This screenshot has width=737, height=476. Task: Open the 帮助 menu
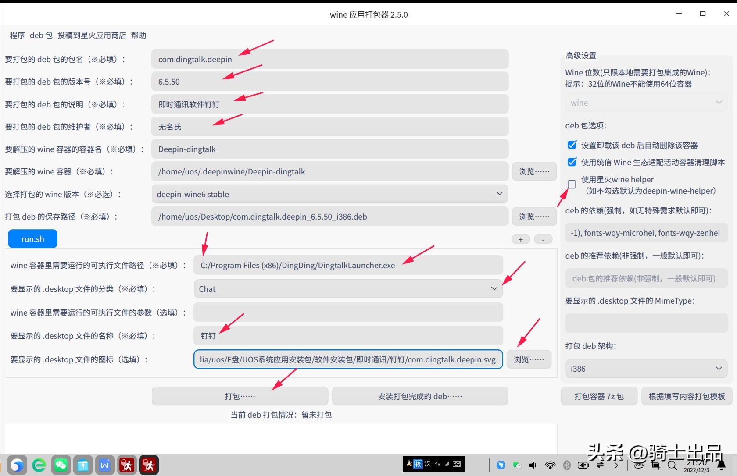tap(139, 35)
